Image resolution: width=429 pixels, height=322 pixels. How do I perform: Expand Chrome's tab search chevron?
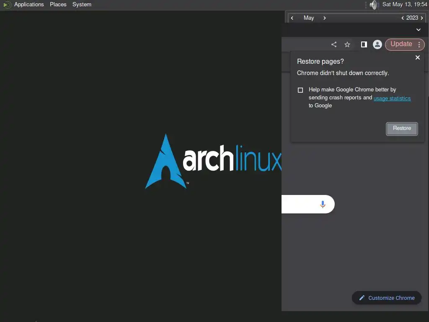[419, 30]
